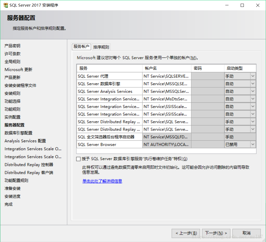Click the 启动类型 column header

point(240,68)
